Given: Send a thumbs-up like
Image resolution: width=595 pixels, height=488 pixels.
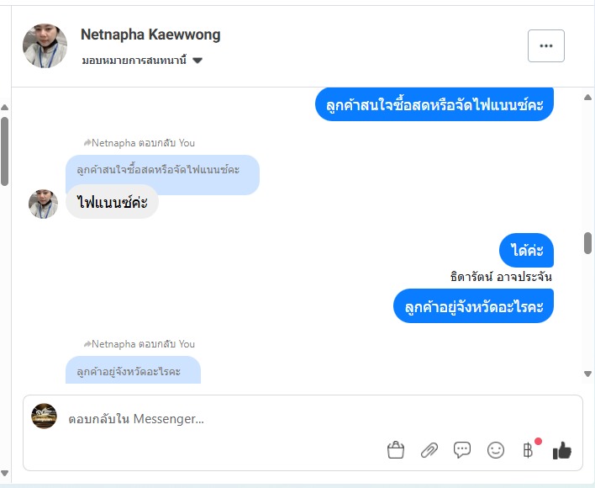Looking at the screenshot, I should (x=561, y=451).
